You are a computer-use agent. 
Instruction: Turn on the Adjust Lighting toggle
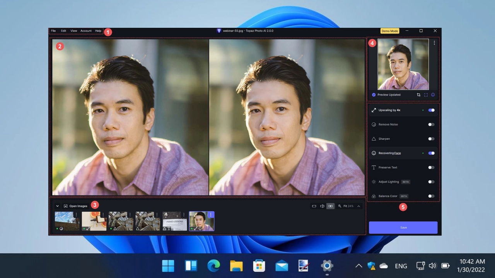431,181
